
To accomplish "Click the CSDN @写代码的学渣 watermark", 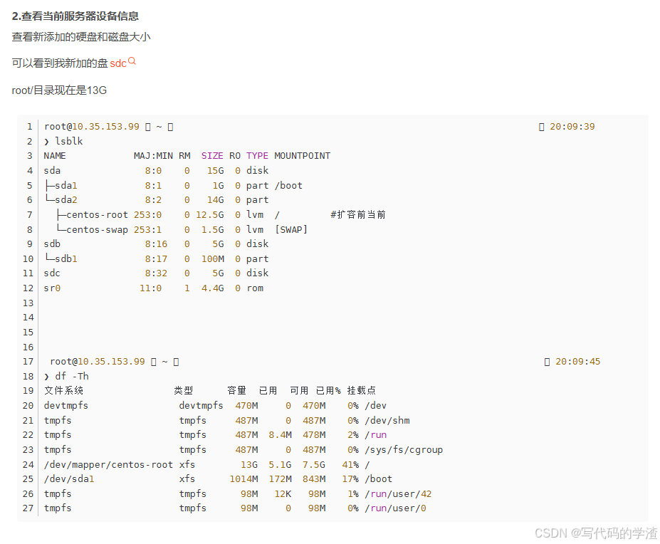I will (596, 533).
